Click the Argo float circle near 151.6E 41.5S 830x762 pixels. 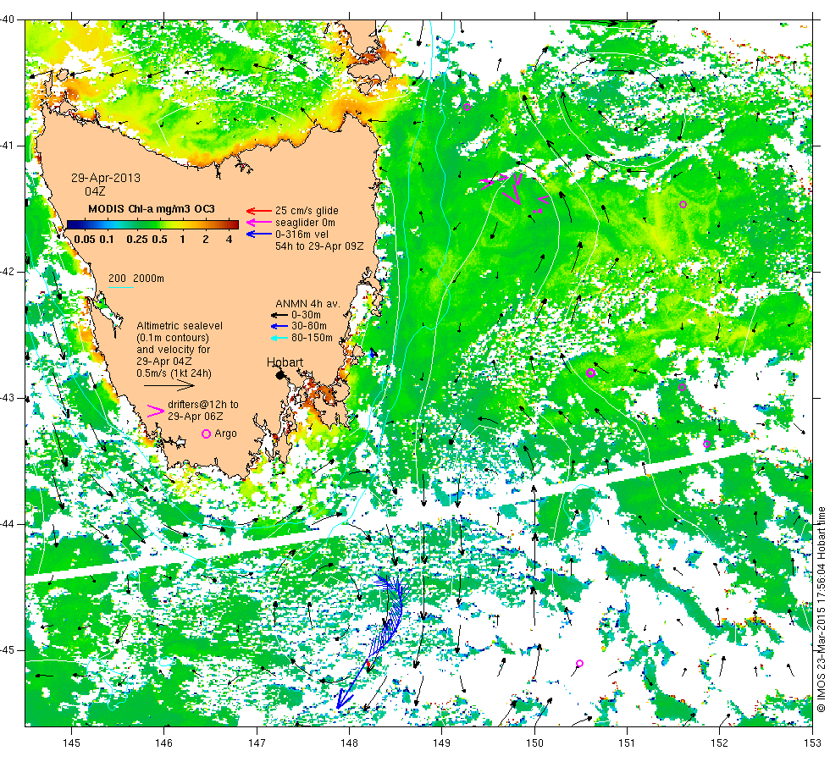[683, 205]
